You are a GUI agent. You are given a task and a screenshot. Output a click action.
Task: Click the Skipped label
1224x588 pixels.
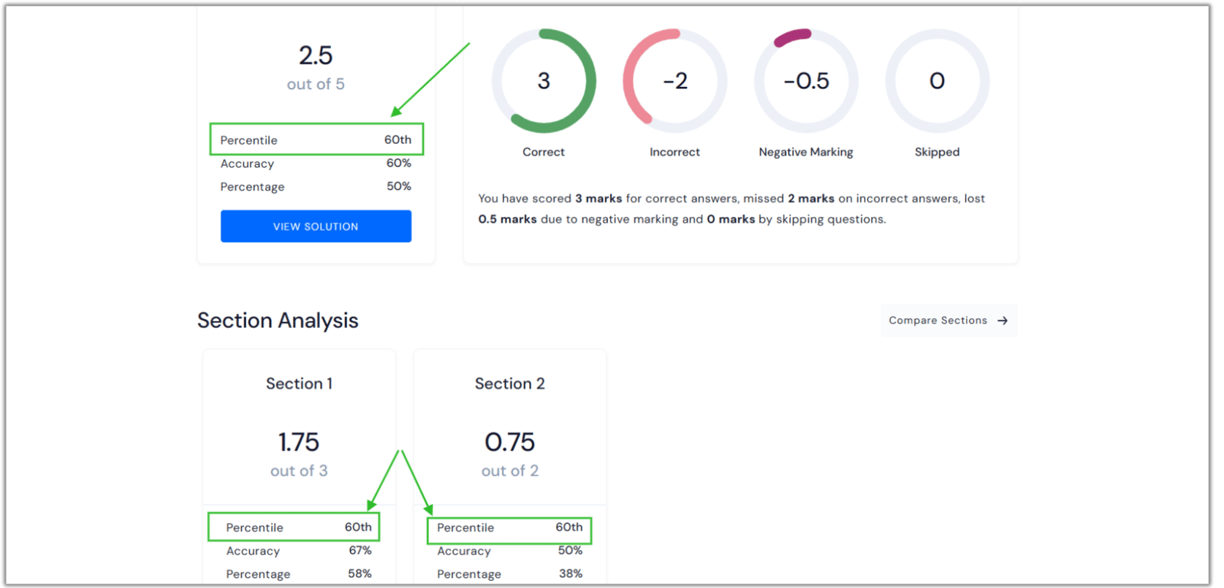click(937, 152)
